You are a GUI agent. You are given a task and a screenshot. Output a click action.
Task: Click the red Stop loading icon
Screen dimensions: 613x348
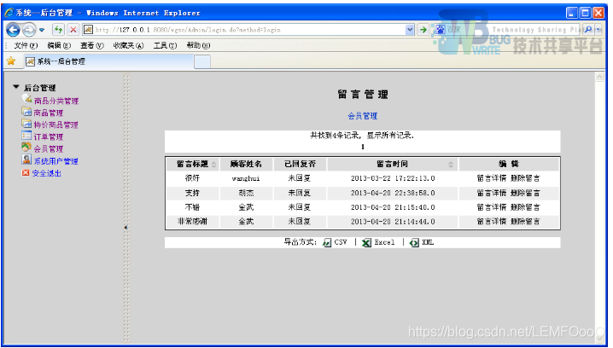(73, 29)
